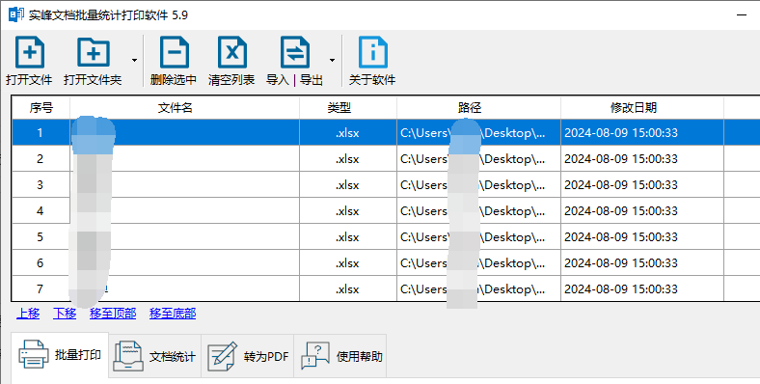Open the 使用帮助 tab

(340, 356)
